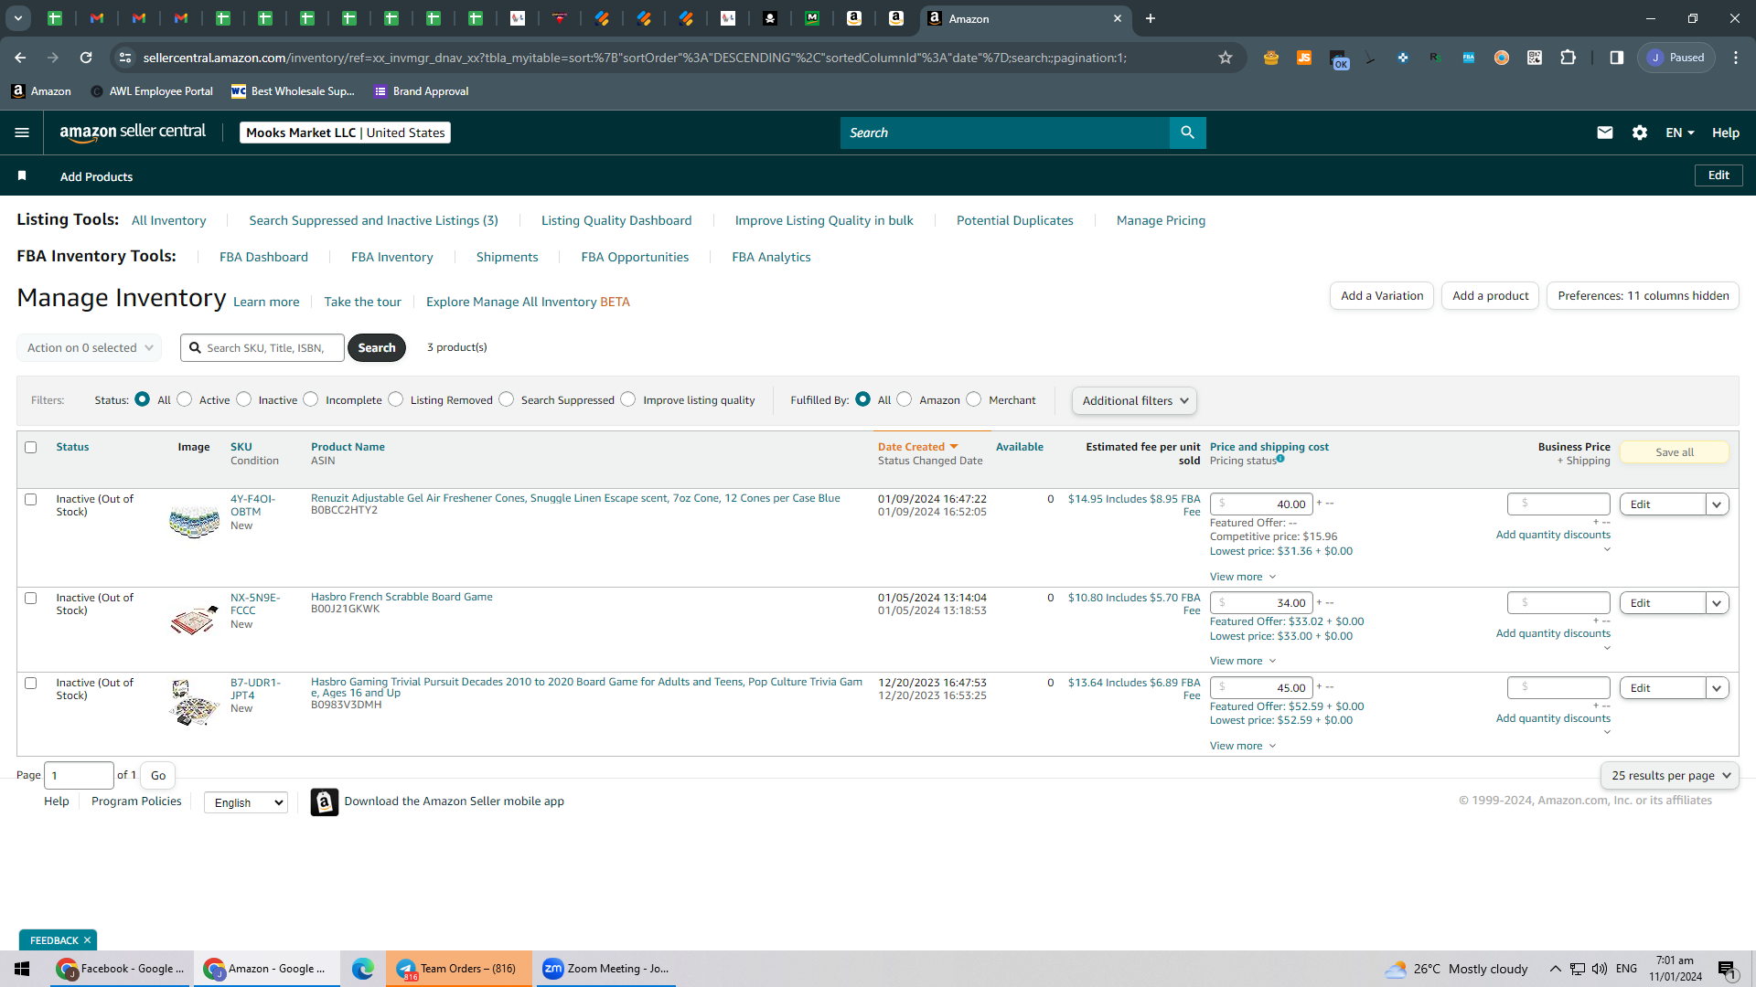Click the Page number input field
Image resolution: width=1756 pixels, height=987 pixels.
click(x=80, y=776)
